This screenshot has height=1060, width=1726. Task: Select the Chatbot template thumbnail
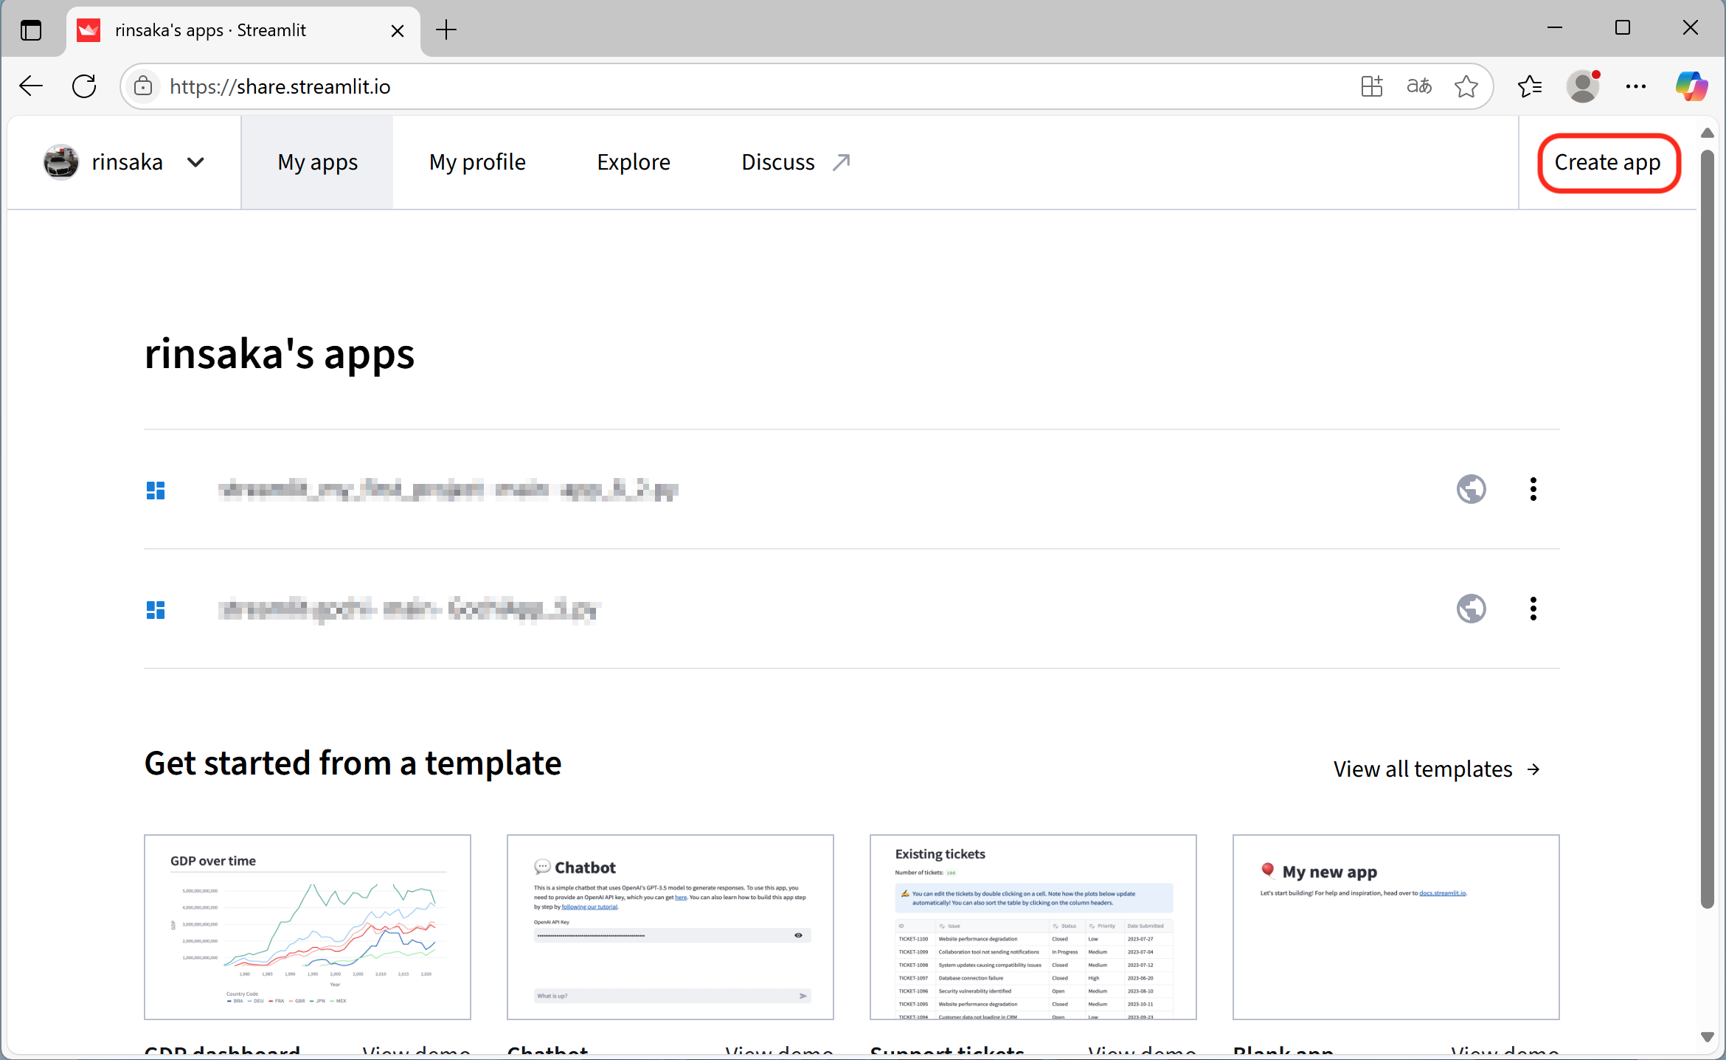[670, 927]
